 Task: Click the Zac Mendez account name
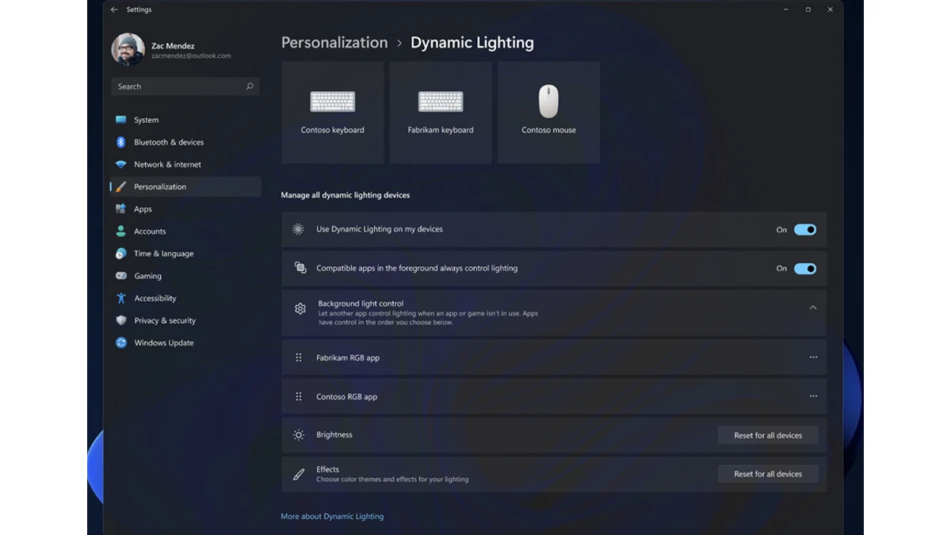173,46
